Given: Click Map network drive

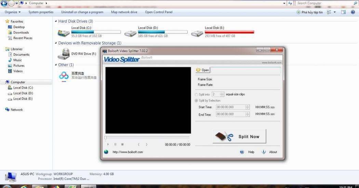Looking at the screenshot, I should pyautogui.click(x=124, y=12).
